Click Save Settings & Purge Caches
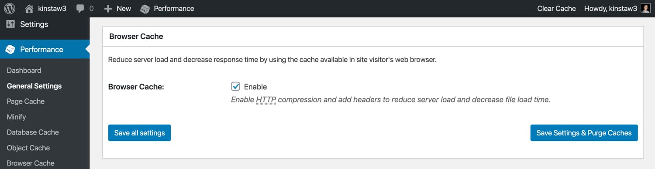Image resolution: width=655 pixels, height=169 pixels. (584, 133)
